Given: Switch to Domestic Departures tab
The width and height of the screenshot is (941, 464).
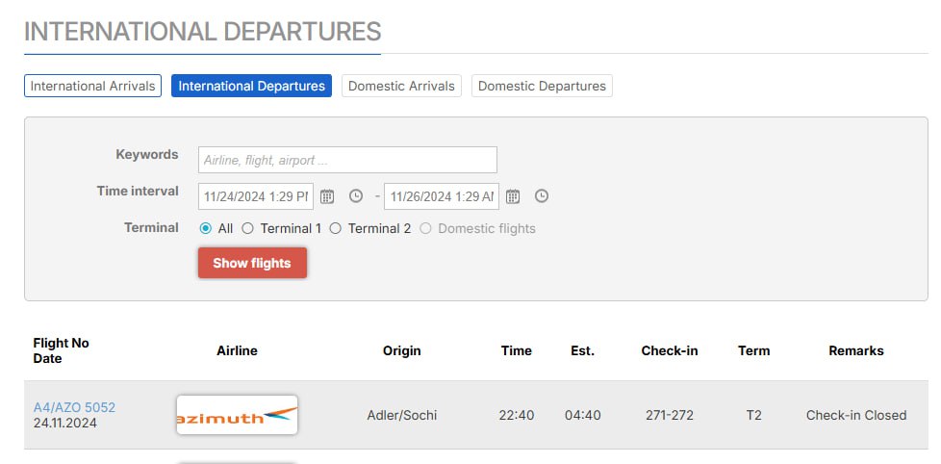Looking at the screenshot, I should pos(542,86).
